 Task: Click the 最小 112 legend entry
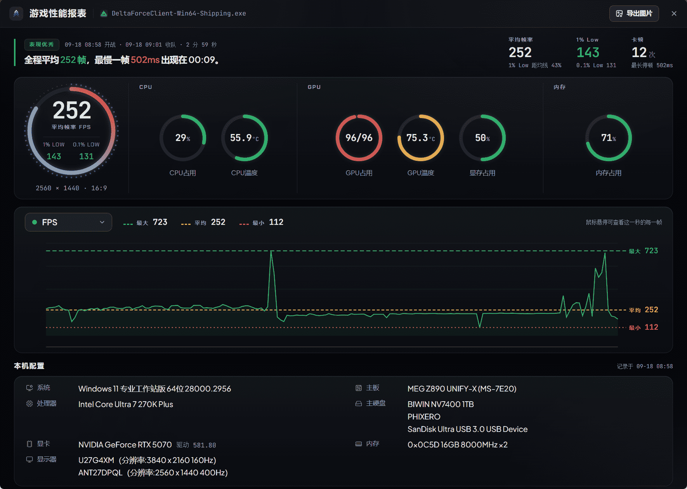261,222
